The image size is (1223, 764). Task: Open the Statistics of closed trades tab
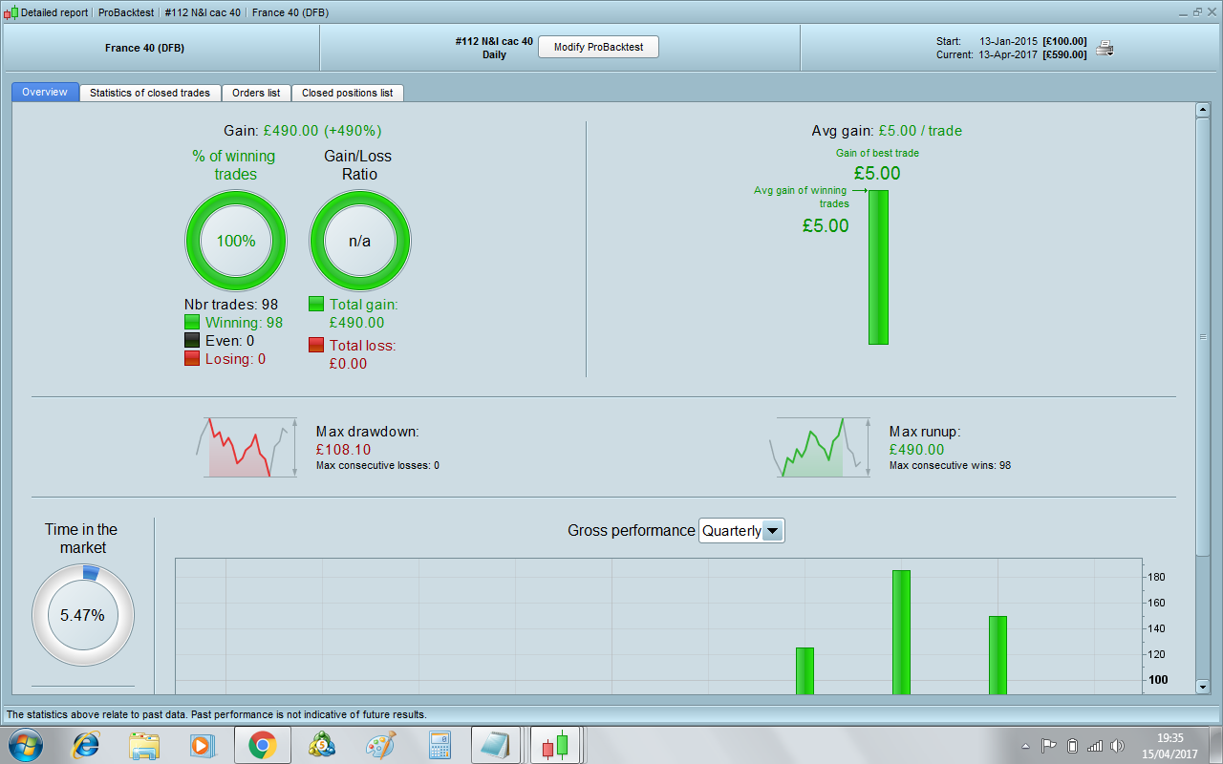[x=150, y=93]
